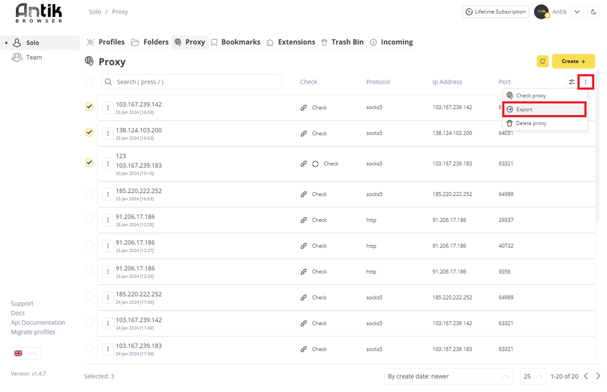Click the Proxy globe heading icon

[x=89, y=61]
